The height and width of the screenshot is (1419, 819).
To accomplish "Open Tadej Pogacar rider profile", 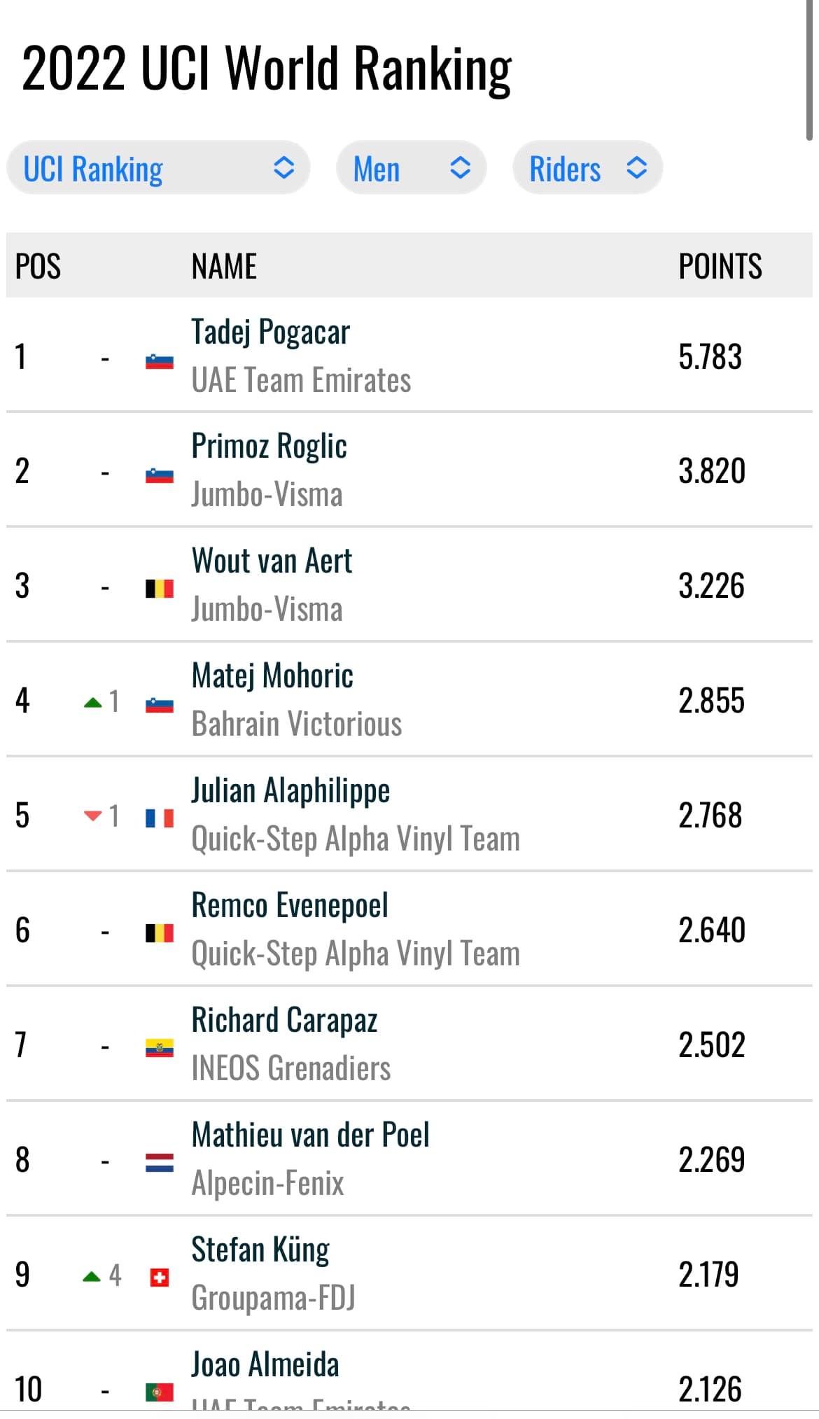I will 270,332.
